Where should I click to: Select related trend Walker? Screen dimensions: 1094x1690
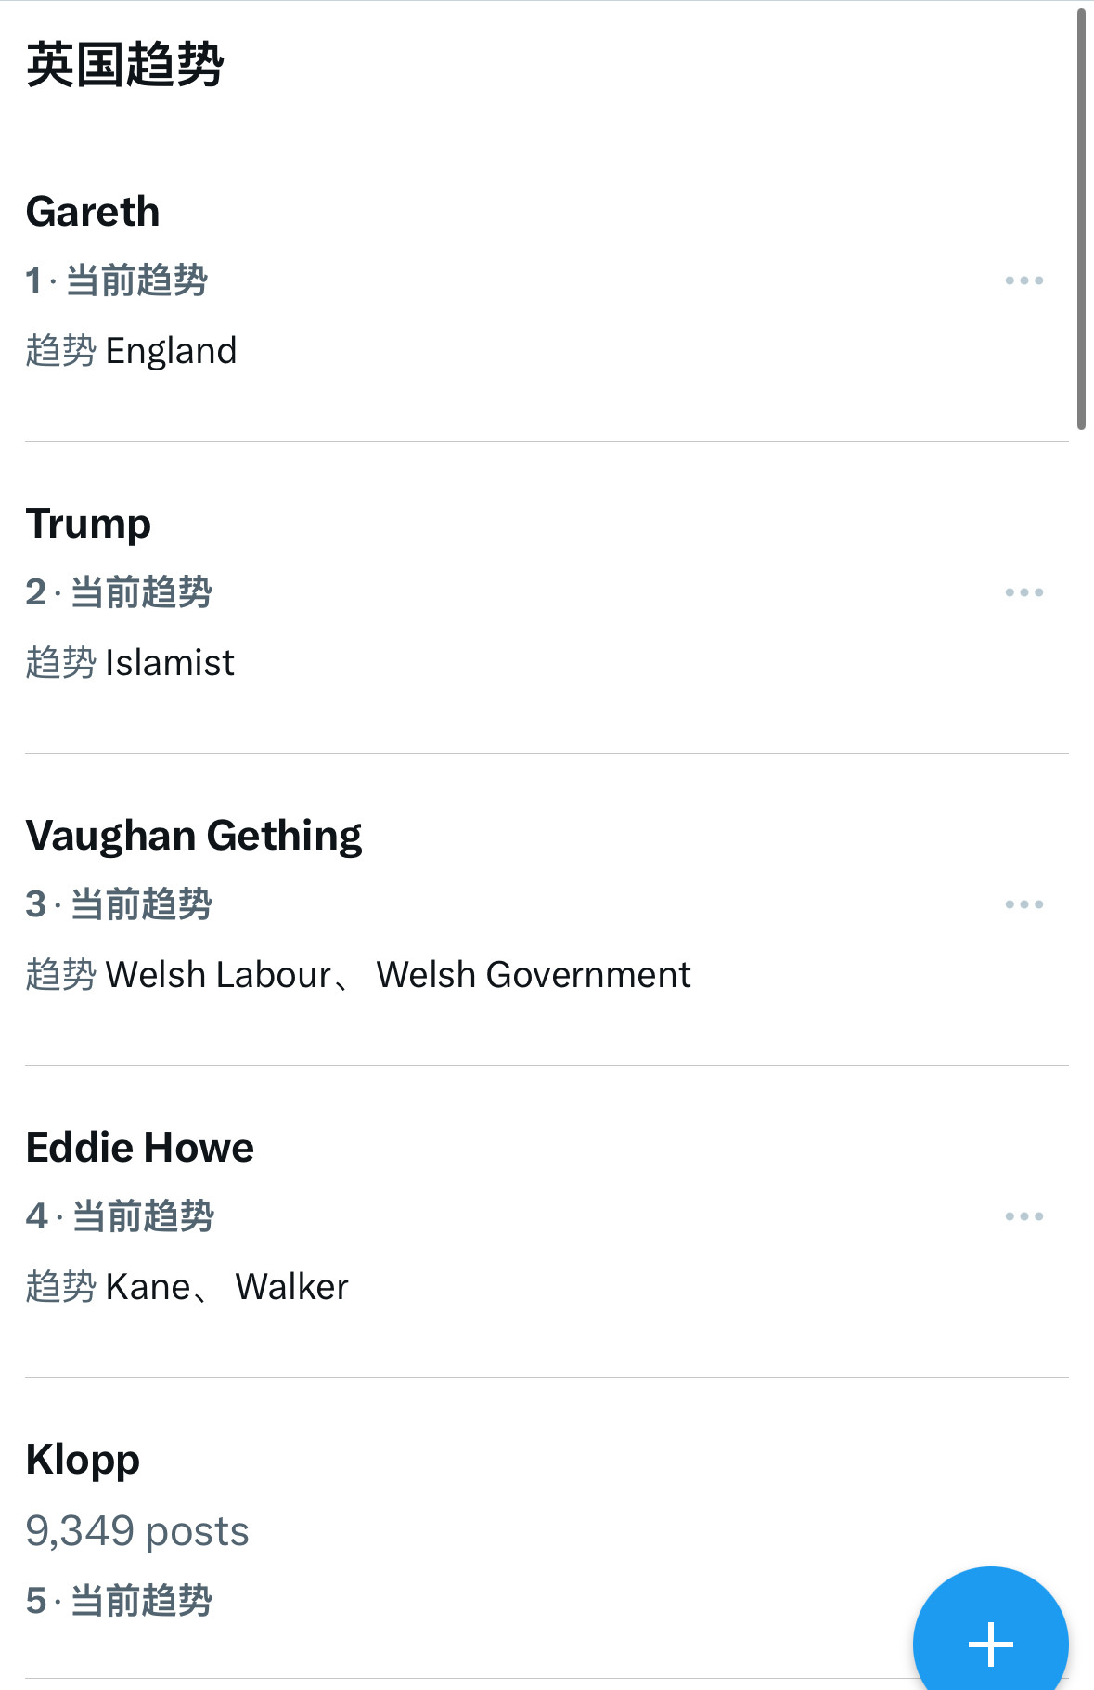tap(292, 1287)
